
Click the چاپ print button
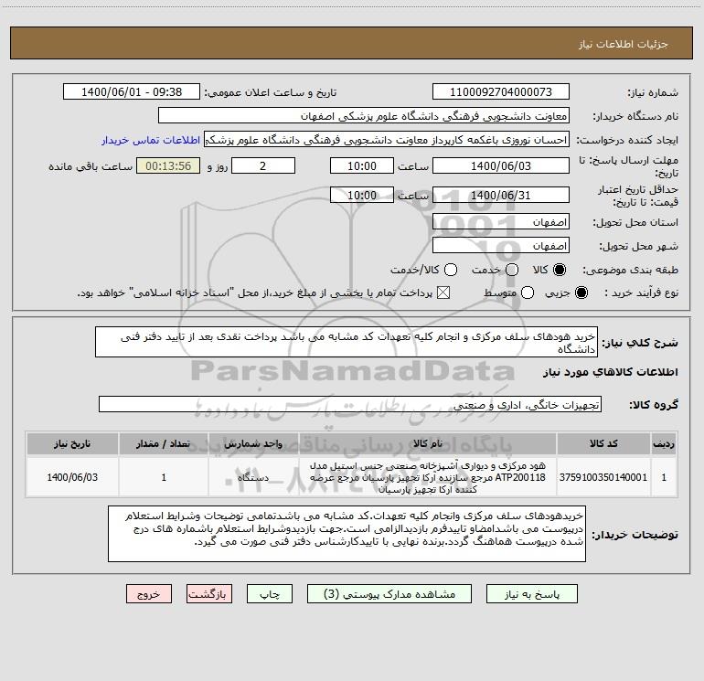click(270, 594)
